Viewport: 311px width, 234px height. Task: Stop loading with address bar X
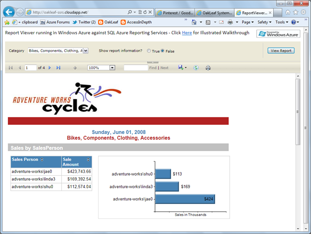pos(150,12)
